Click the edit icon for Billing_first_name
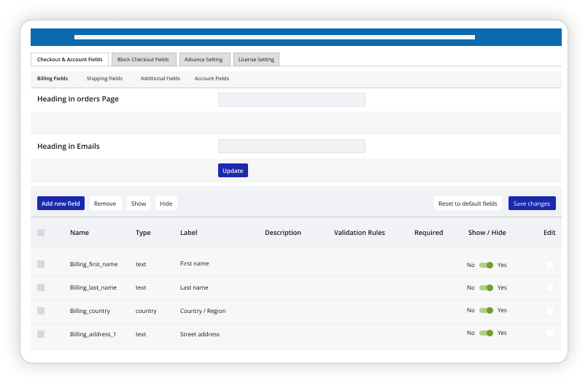The height and width of the screenshot is (383, 588). pos(549,265)
